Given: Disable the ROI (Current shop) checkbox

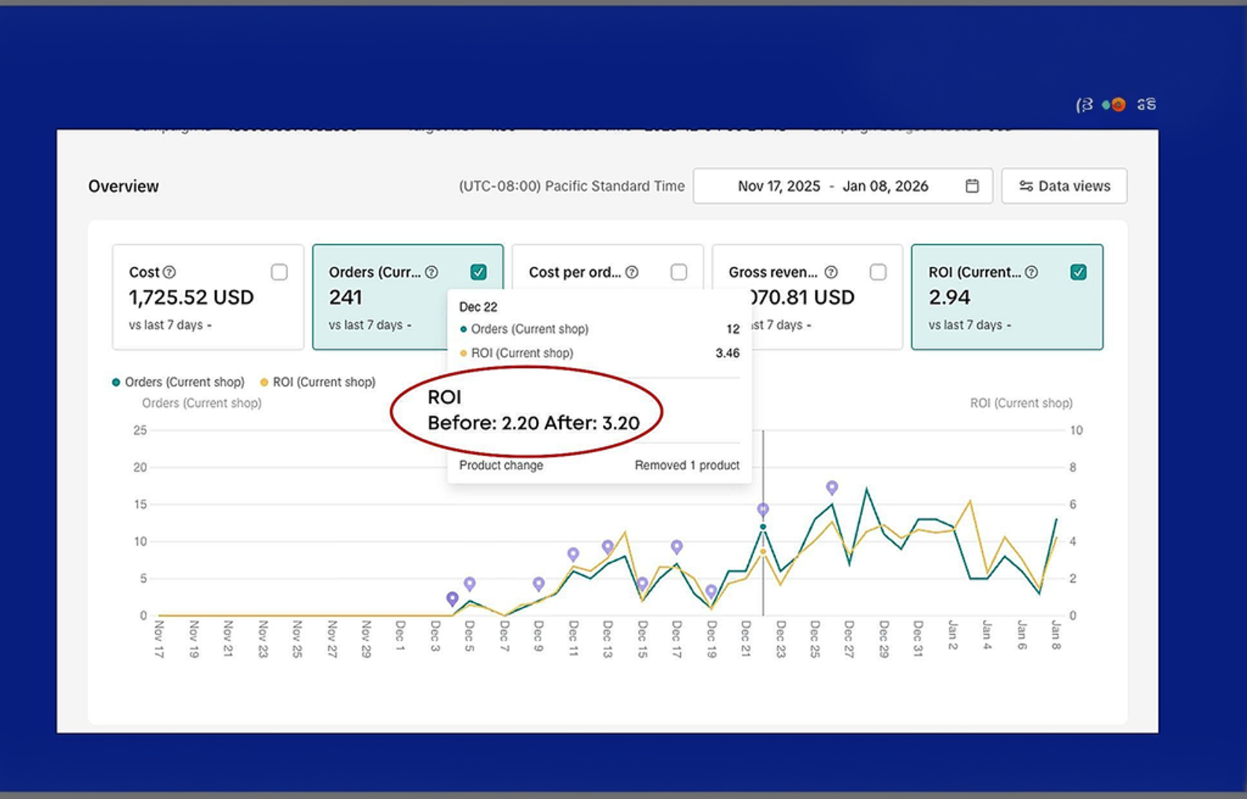Looking at the screenshot, I should pos(1078,272).
